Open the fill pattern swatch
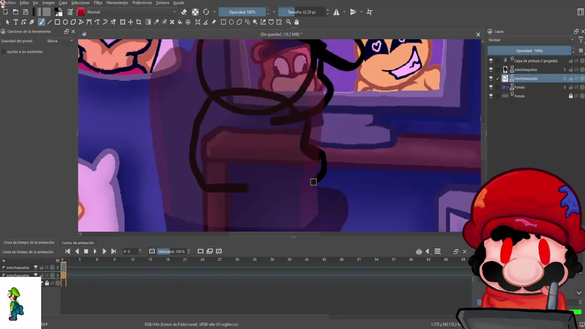This screenshot has height=329, width=585. [x=47, y=12]
